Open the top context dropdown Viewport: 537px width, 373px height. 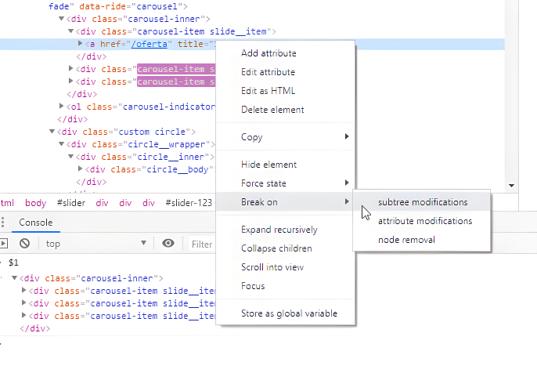click(x=96, y=244)
